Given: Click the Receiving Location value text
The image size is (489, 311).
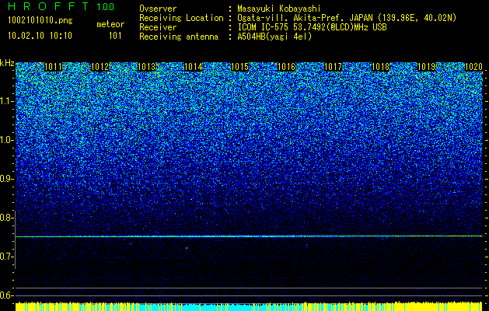Looking at the screenshot, I should coord(347,19).
